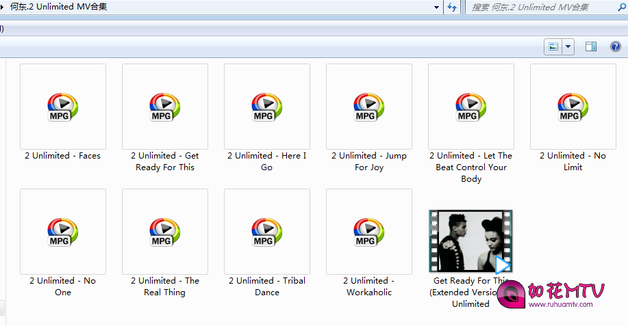Open the Help button
Viewport: 628px width, 326px height.
pos(616,46)
